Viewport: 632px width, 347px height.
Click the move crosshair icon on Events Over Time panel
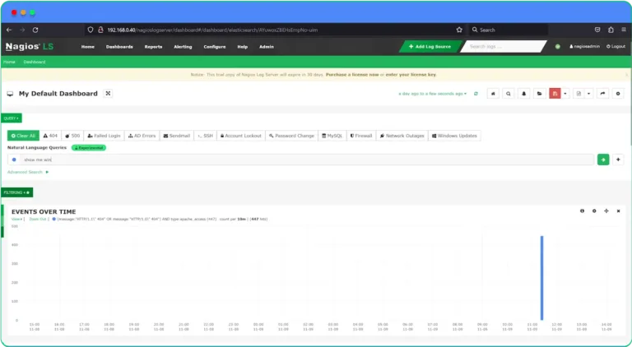pyautogui.click(x=606, y=211)
